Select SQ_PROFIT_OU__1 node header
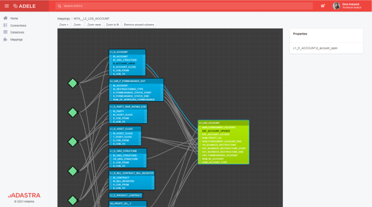 pyautogui.click(x=128, y=203)
